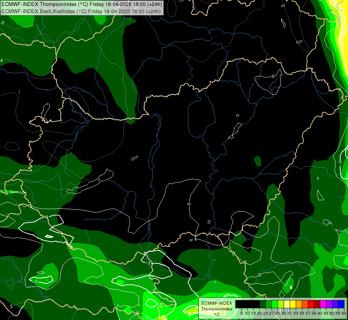Click legend scale value 20
This screenshot has height=320, width=348.
coord(259,313)
